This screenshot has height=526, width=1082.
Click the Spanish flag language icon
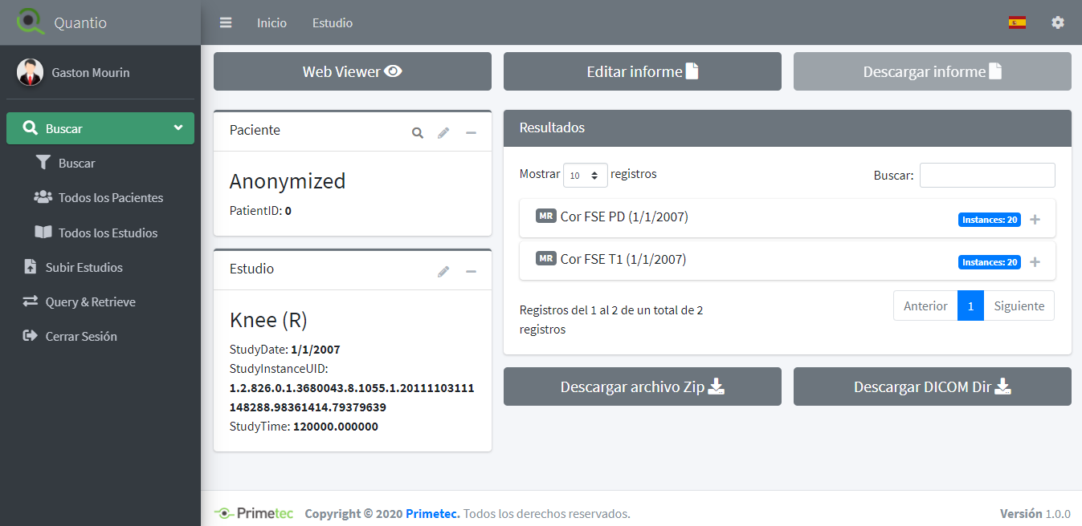pyautogui.click(x=1017, y=22)
